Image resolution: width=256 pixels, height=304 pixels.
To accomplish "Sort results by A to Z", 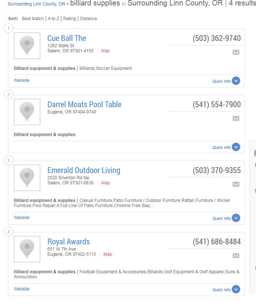I will click(x=53, y=19).
